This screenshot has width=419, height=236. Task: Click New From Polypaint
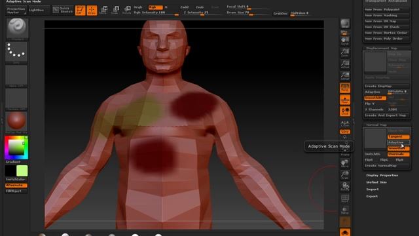(x=387, y=9)
